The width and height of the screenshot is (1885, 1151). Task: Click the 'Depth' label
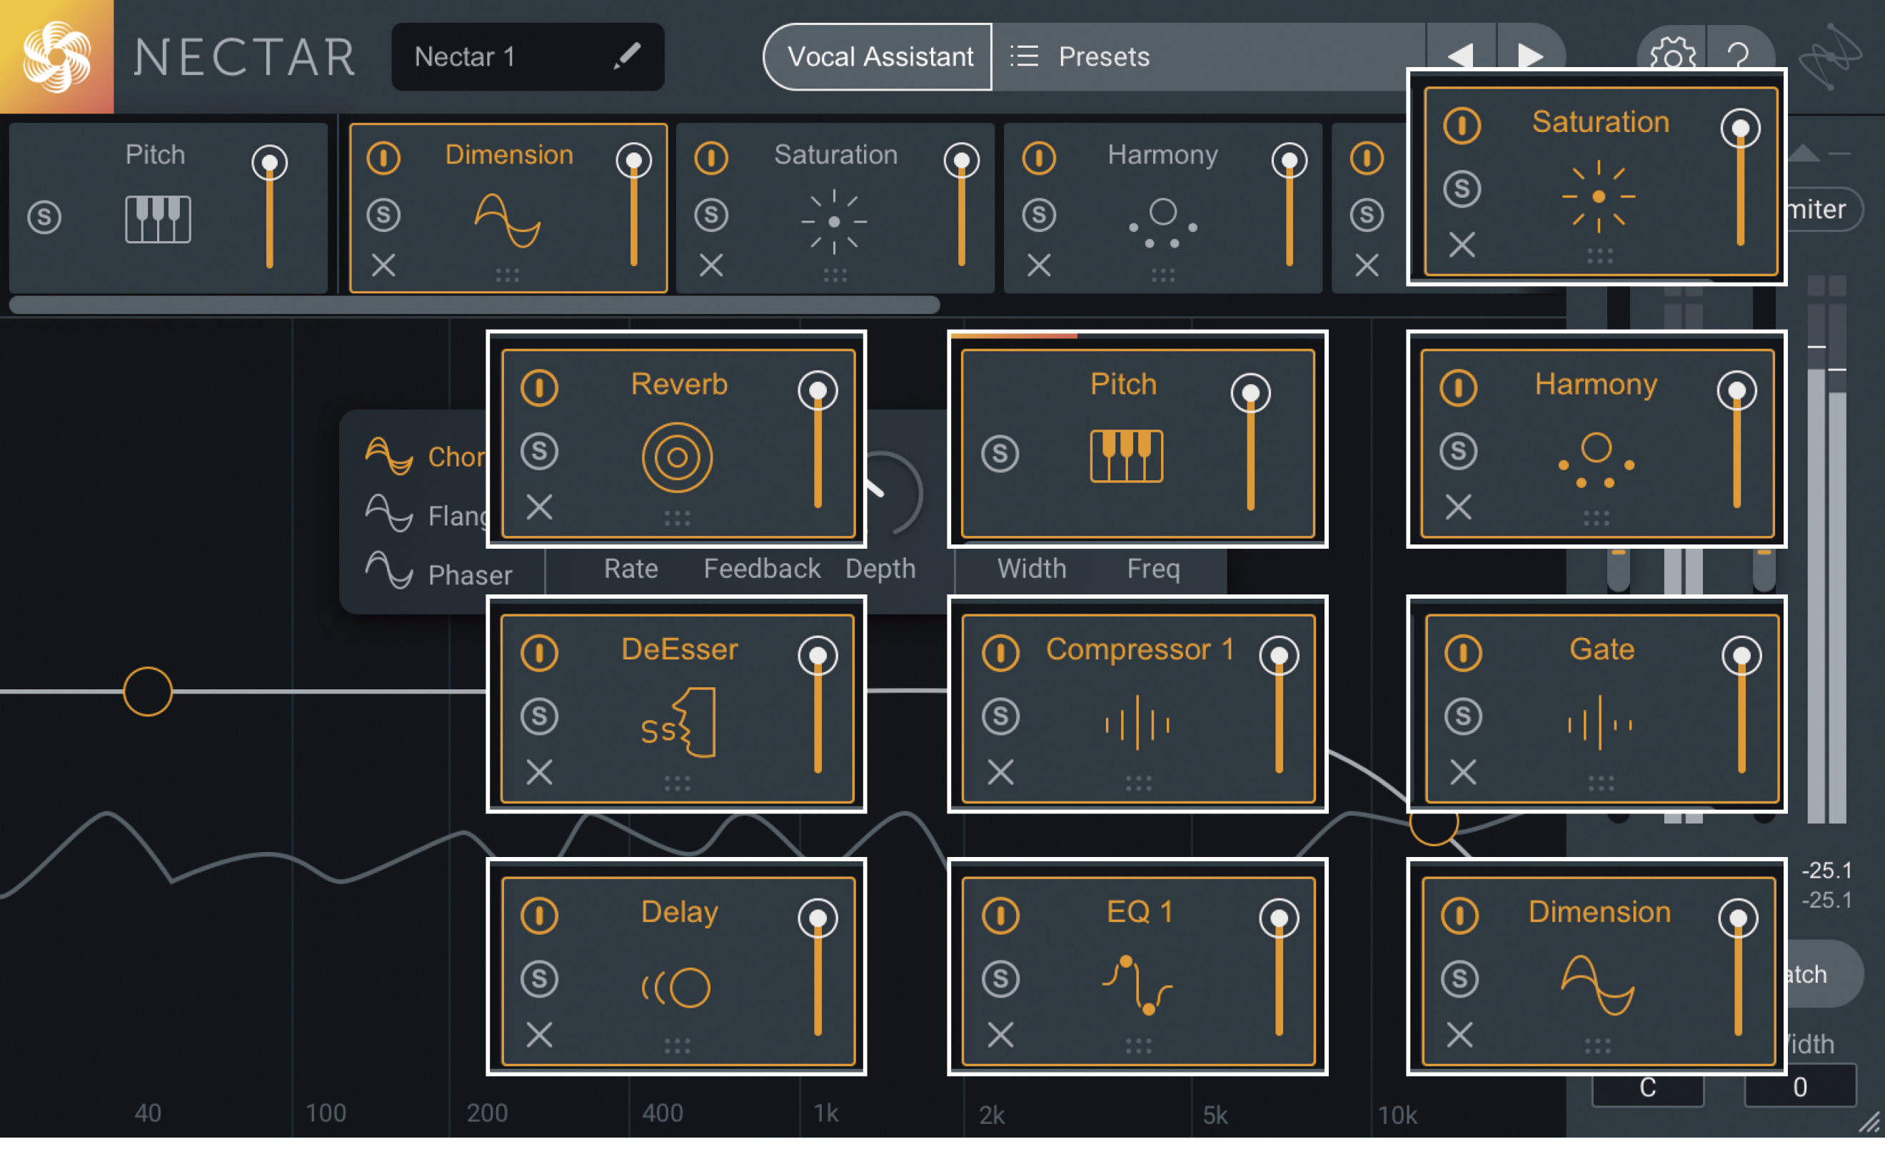pyautogui.click(x=880, y=568)
